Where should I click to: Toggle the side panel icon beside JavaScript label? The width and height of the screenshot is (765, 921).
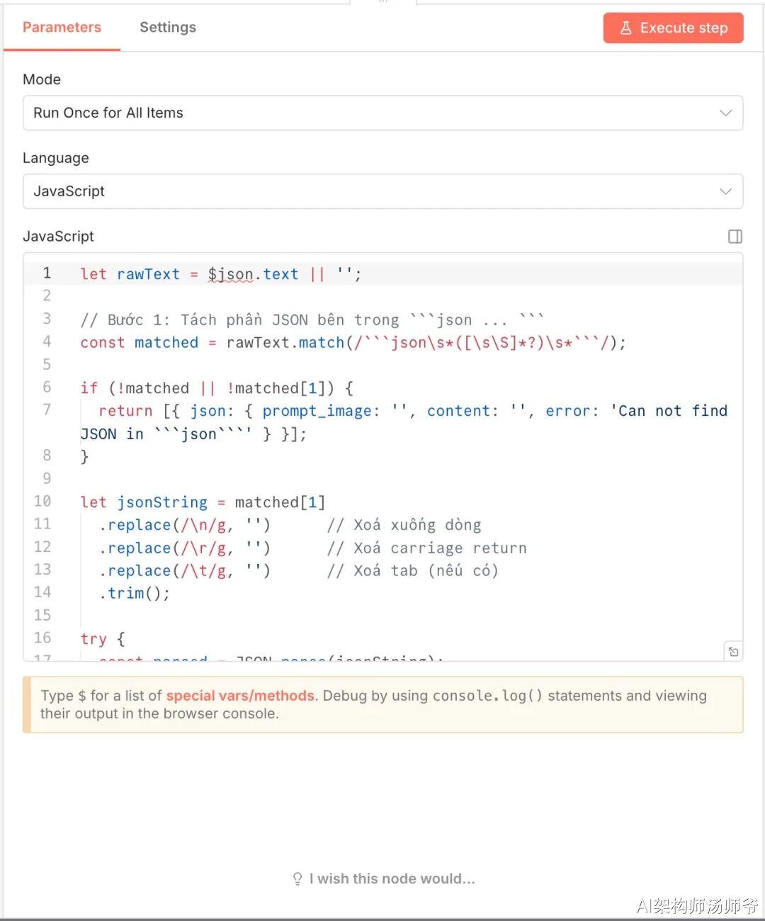(x=735, y=237)
